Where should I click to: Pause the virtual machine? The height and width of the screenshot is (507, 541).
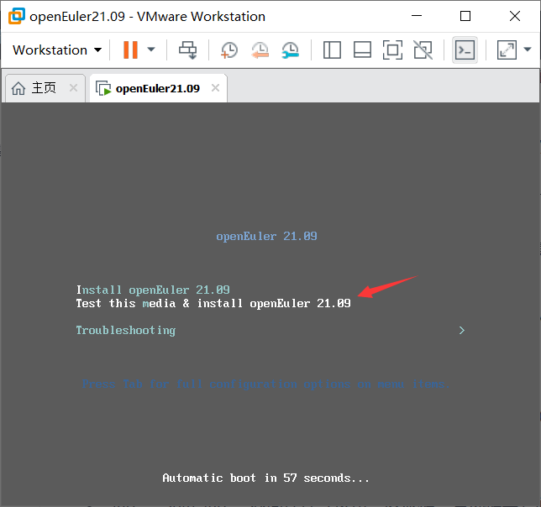click(x=130, y=50)
